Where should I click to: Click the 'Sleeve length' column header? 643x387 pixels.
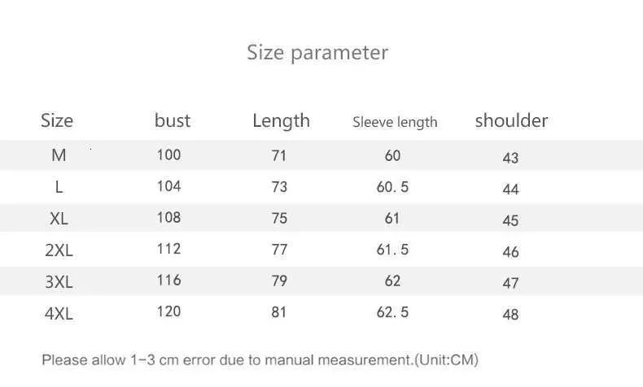click(x=395, y=122)
